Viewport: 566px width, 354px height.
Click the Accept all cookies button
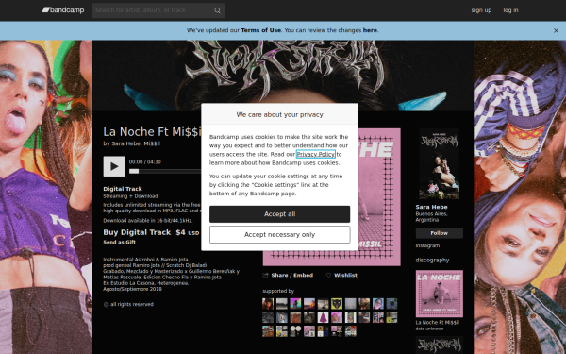[x=280, y=214]
